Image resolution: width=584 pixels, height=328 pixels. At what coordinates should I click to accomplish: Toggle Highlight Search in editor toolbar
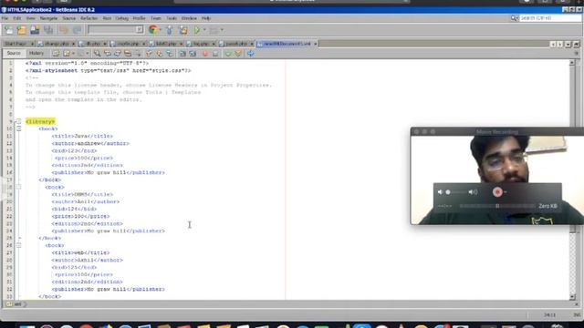pyautogui.click(x=128, y=54)
